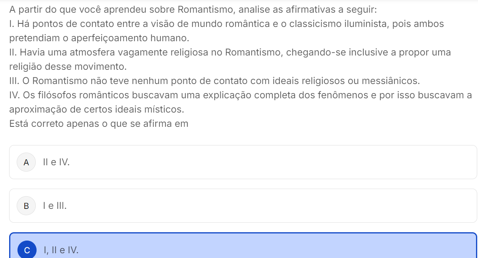The width and height of the screenshot is (478, 258).
Task: Click the word "aperfeiçoamento" in statement I
Action: coord(110,38)
